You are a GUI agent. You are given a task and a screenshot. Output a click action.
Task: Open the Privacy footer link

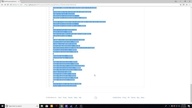65,97
